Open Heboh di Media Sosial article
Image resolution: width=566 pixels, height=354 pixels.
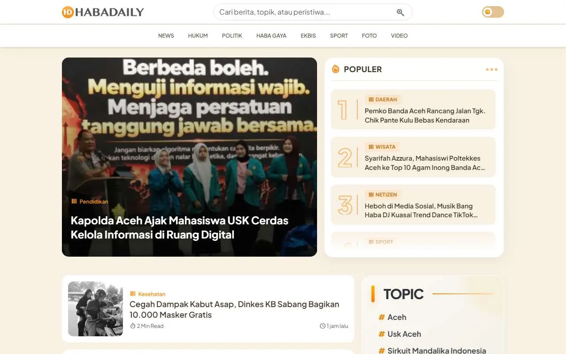click(421, 211)
